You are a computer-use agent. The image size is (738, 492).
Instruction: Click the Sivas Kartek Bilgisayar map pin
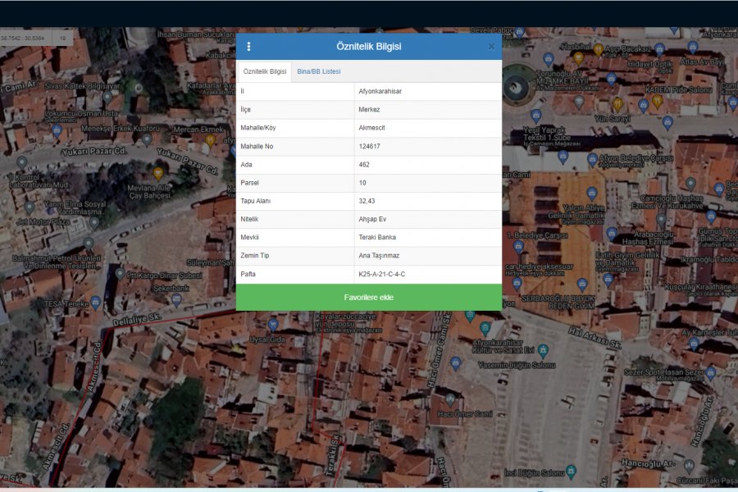[x=107, y=97]
